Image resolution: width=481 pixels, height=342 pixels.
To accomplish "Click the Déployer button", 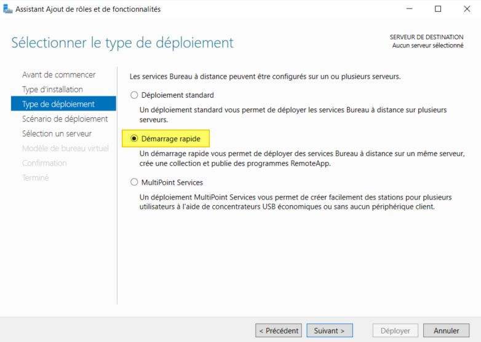I will (395, 331).
